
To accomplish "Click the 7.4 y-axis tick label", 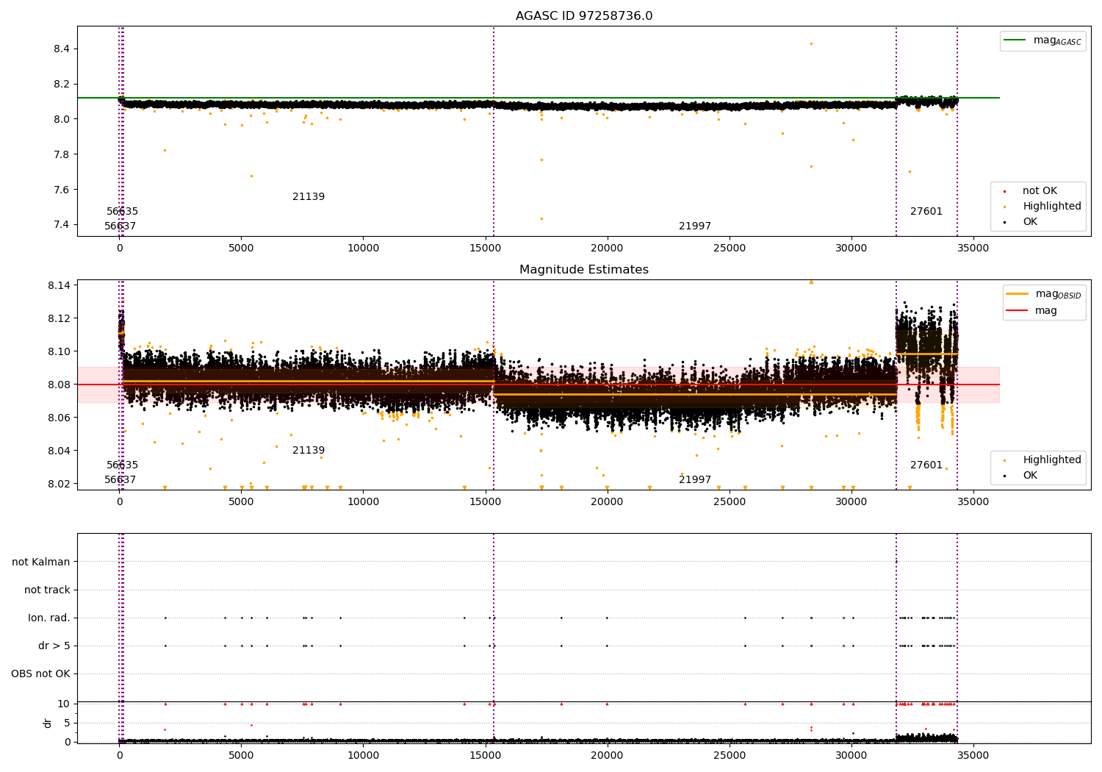I will (62, 225).
